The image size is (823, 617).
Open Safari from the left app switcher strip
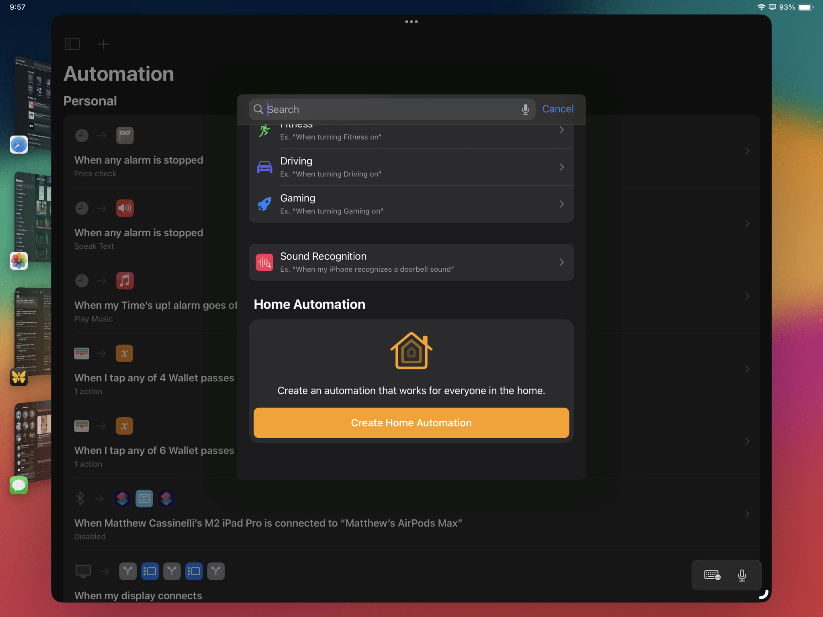click(18, 144)
